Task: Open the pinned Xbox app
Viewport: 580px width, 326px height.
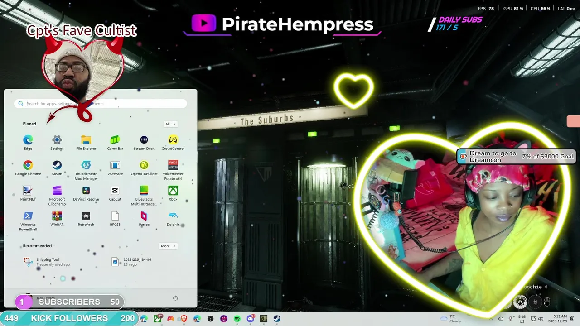Action: click(x=173, y=193)
